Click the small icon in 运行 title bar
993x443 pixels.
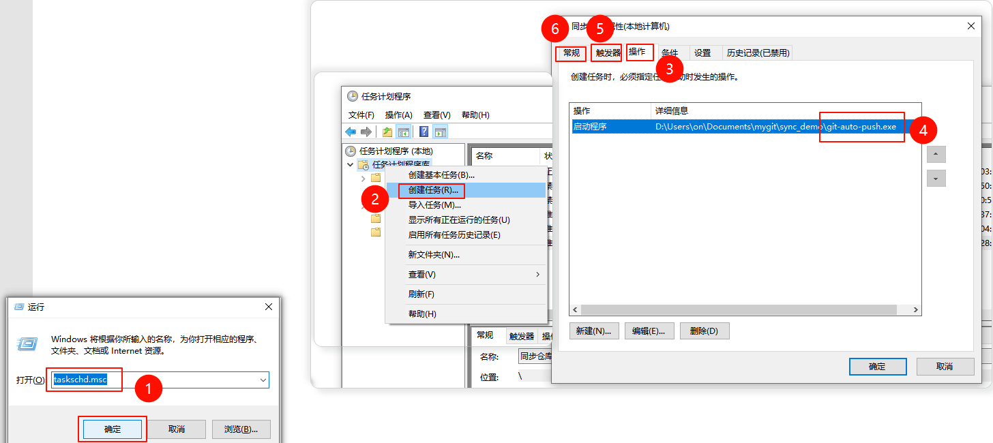(19, 307)
